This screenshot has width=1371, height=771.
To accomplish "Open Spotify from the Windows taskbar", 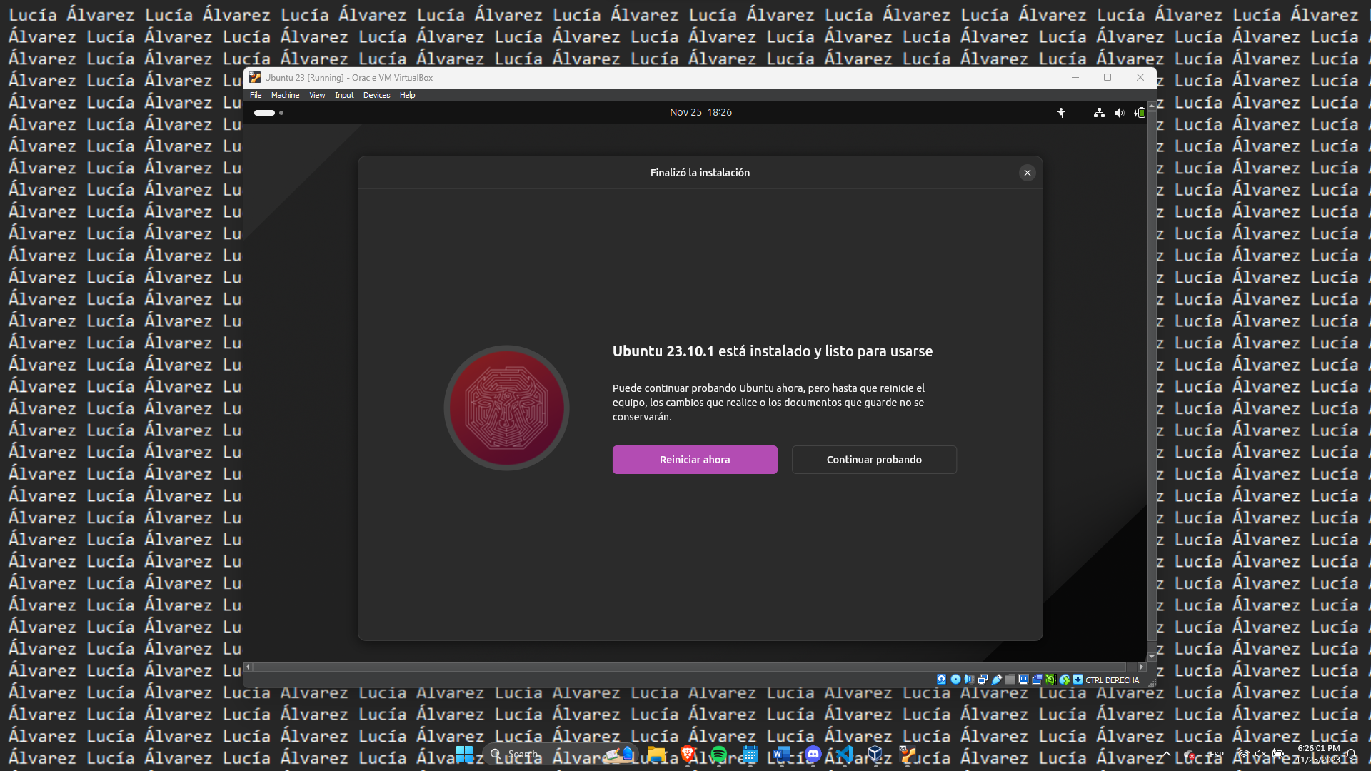I will (718, 755).
